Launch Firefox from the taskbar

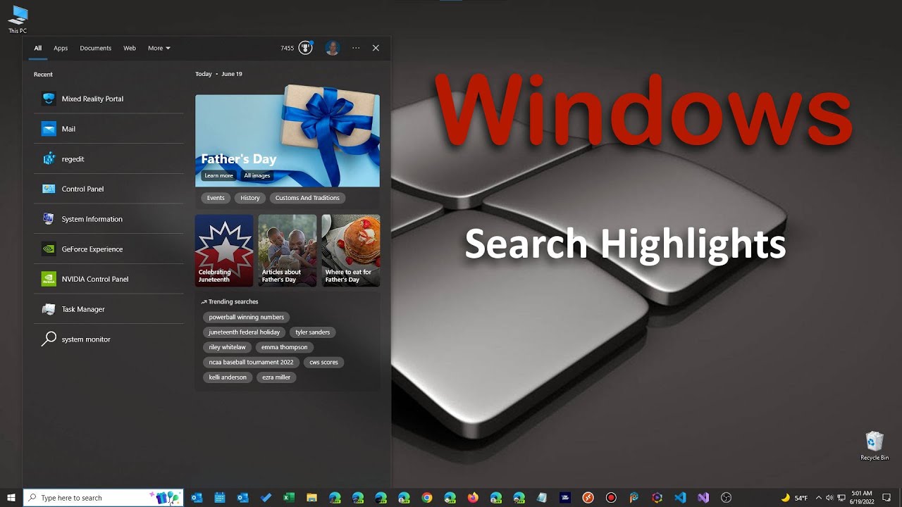(471, 497)
